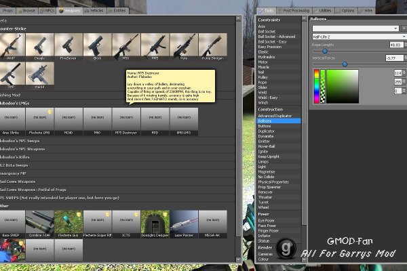Choose the Flechette LMG tile

pos(40,122)
